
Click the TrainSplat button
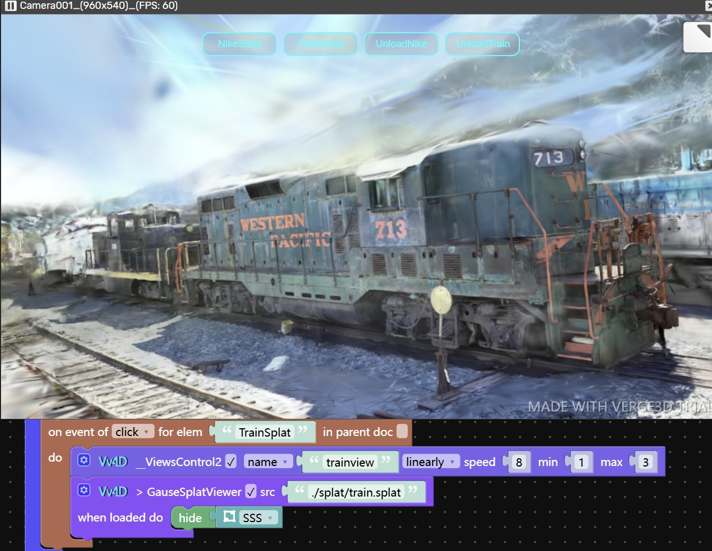point(320,44)
